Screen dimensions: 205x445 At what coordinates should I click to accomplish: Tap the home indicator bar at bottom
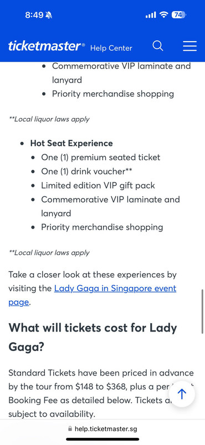coord(102,439)
